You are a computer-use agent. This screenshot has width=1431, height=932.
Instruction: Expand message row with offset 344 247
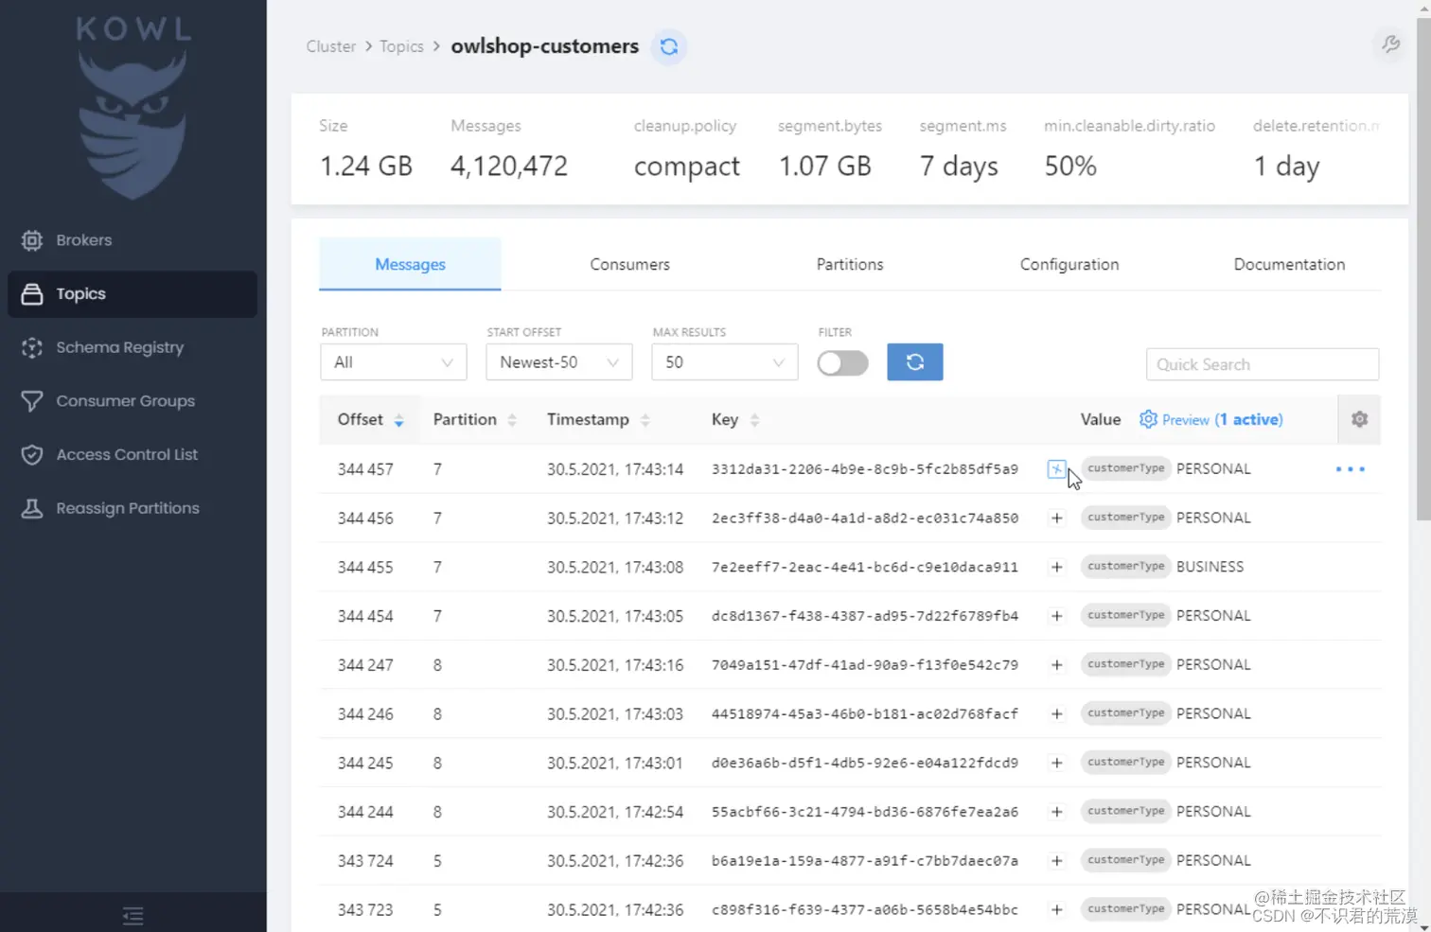click(x=1057, y=665)
